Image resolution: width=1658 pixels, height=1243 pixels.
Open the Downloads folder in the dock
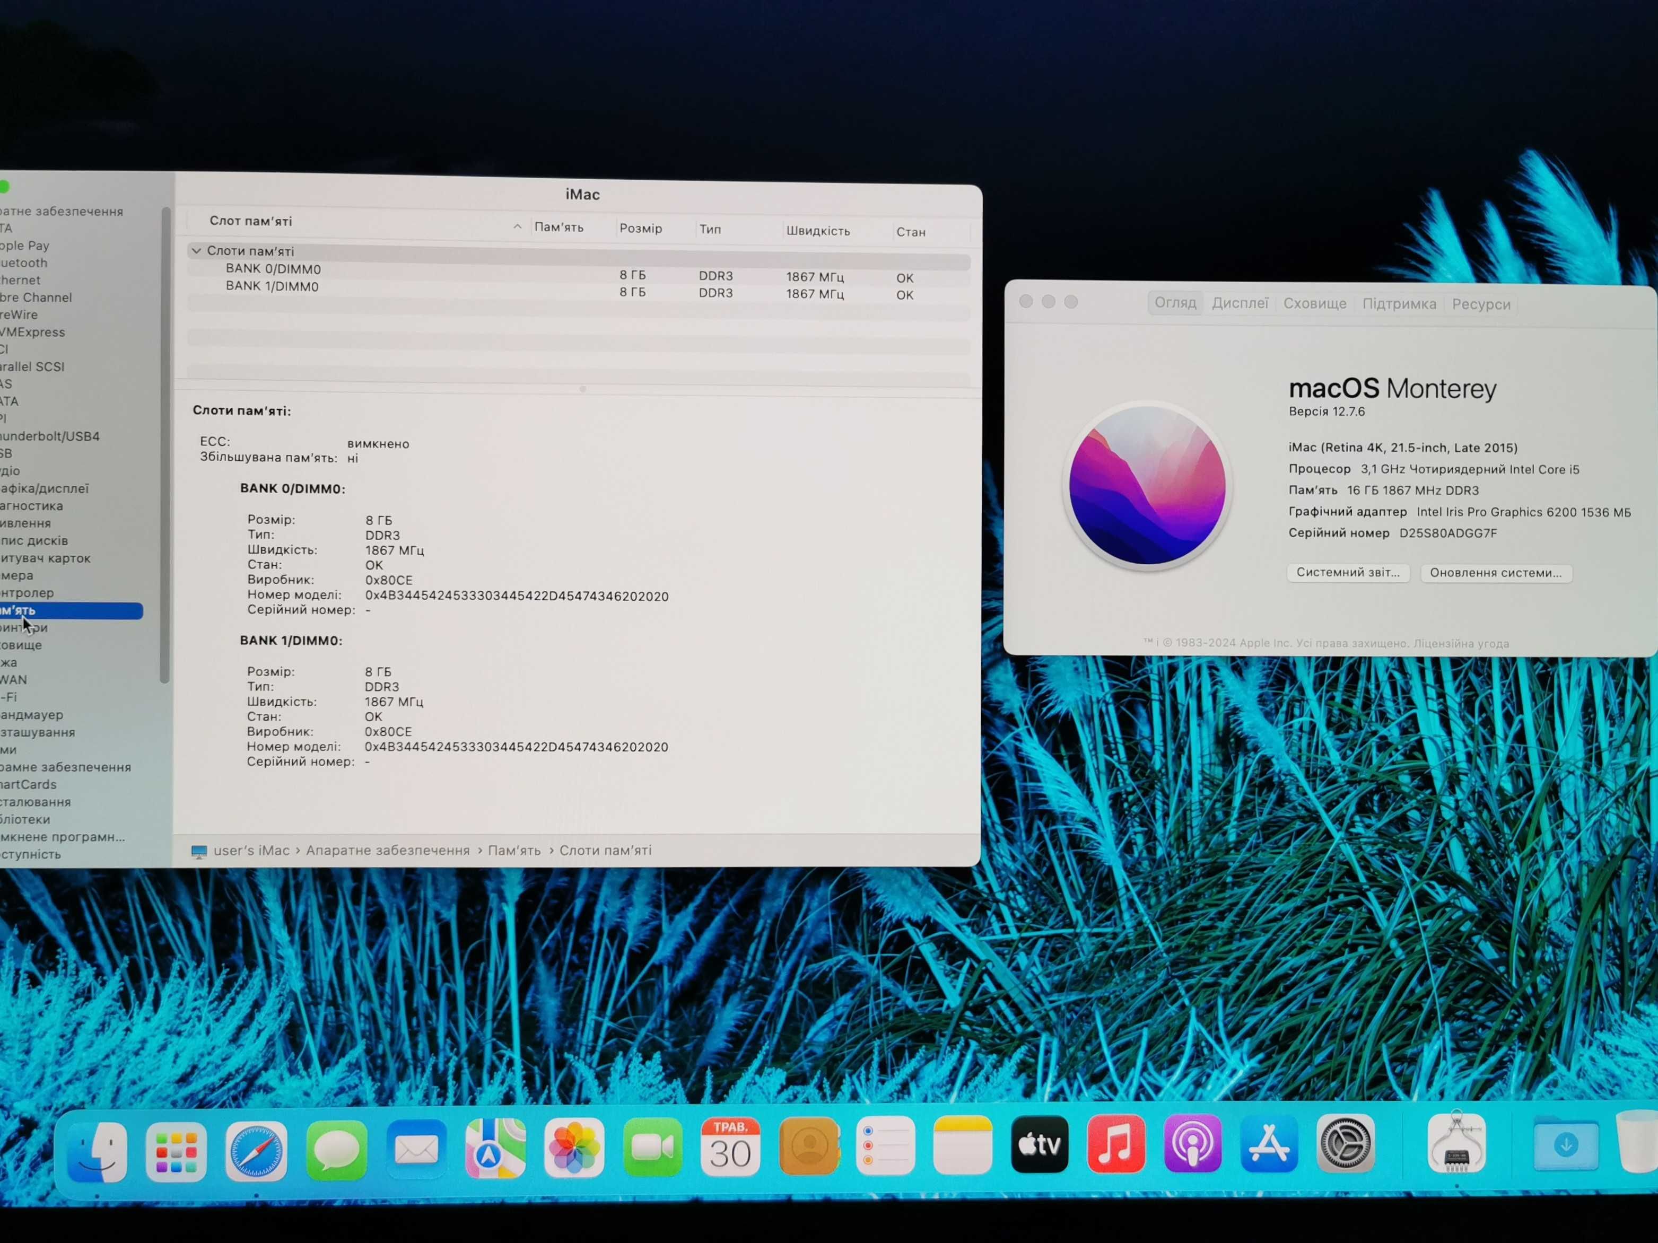(1566, 1143)
